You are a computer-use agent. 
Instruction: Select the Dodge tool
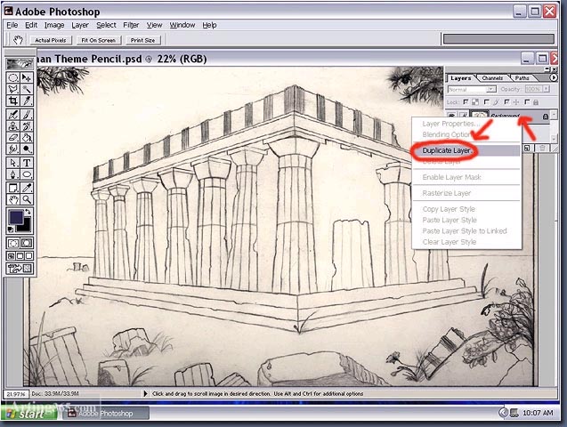(27, 149)
